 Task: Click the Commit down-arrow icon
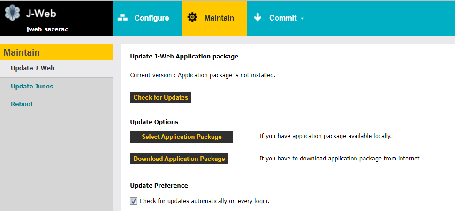258,18
